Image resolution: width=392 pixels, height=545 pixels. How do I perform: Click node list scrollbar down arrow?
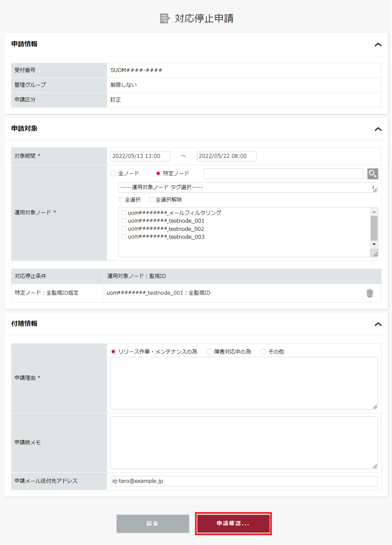pos(374,244)
